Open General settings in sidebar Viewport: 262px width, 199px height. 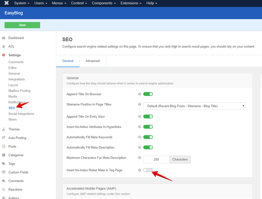[x=14, y=74]
